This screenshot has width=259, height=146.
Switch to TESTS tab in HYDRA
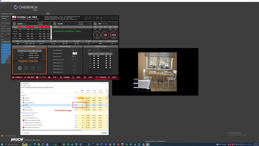coord(88,77)
